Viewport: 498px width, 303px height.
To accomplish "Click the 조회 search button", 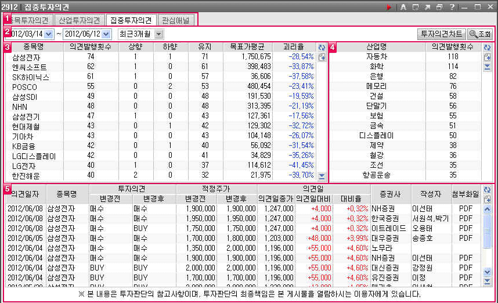I will (480, 34).
